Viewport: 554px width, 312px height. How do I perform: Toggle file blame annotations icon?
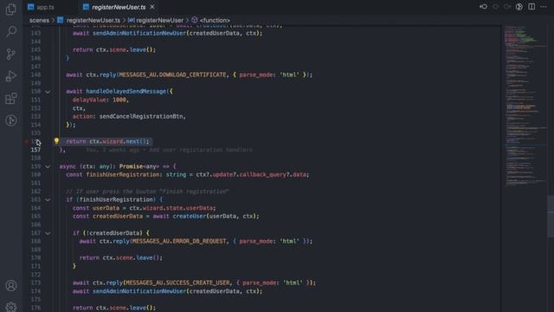519,7
